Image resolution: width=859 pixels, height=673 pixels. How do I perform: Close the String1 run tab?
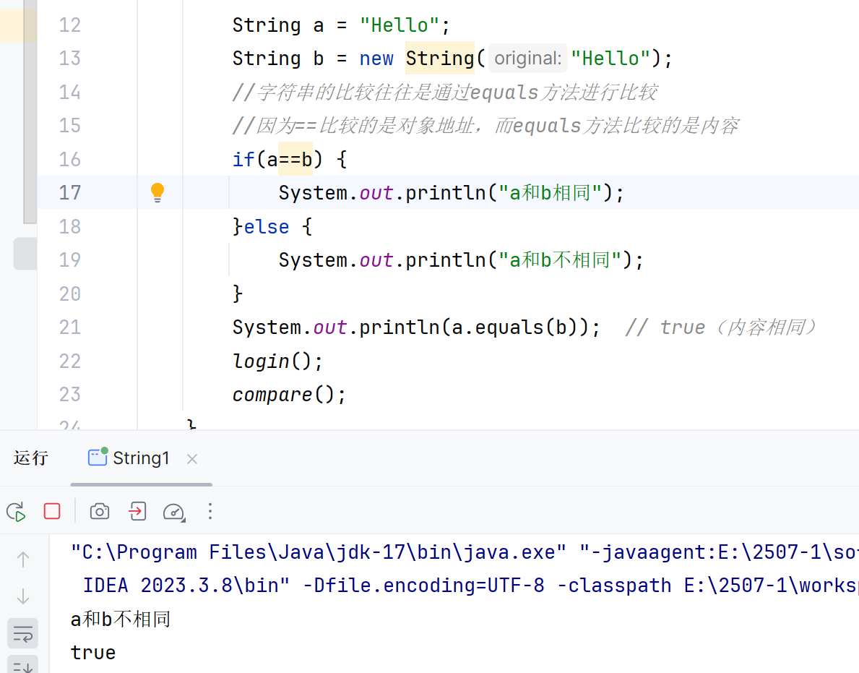[x=191, y=459]
